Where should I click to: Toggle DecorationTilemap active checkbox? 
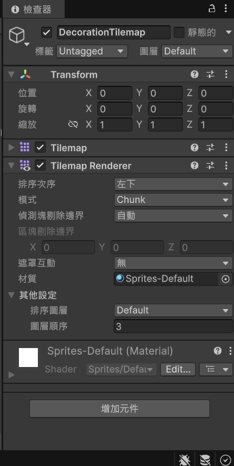click(47, 33)
